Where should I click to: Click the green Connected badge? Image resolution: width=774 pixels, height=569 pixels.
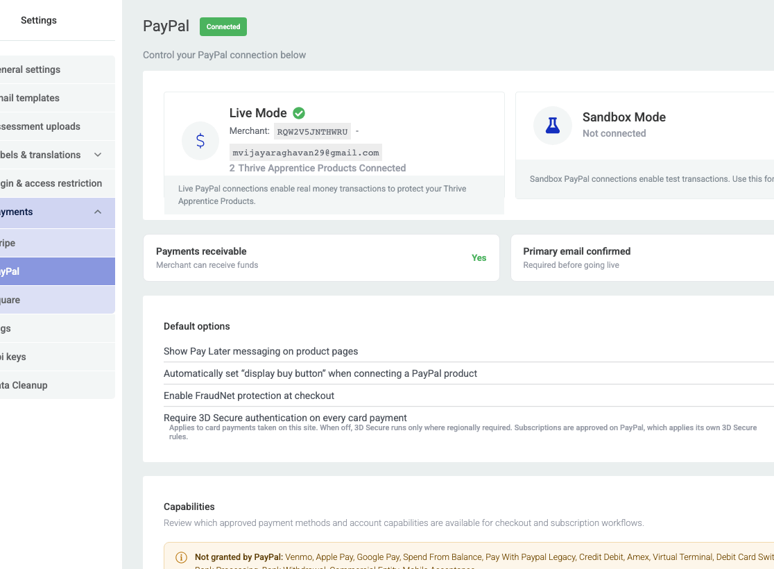223,26
